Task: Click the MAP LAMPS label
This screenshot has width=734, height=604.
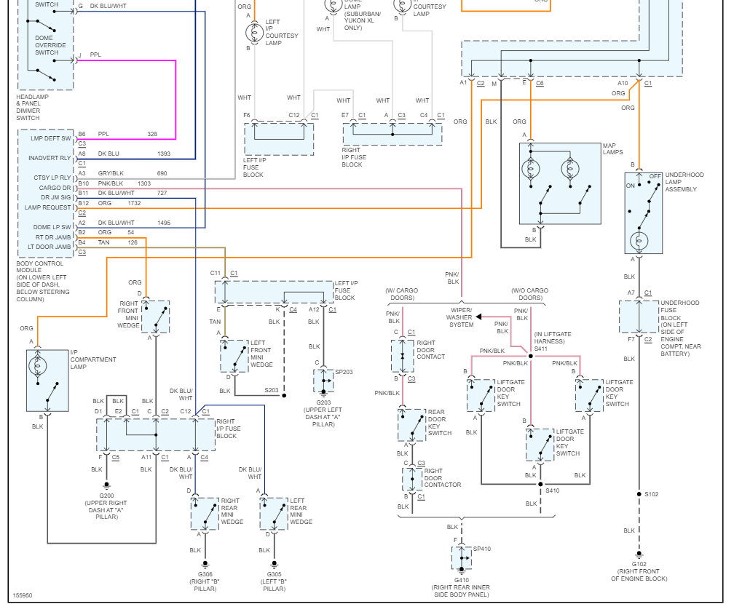Action: [x=613, y=148]
